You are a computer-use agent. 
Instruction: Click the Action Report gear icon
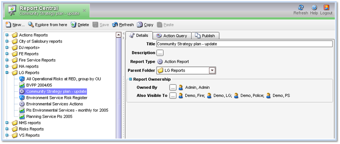[160, 62]
